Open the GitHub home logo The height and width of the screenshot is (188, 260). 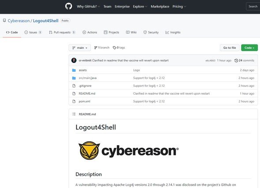tap(68, 7)
